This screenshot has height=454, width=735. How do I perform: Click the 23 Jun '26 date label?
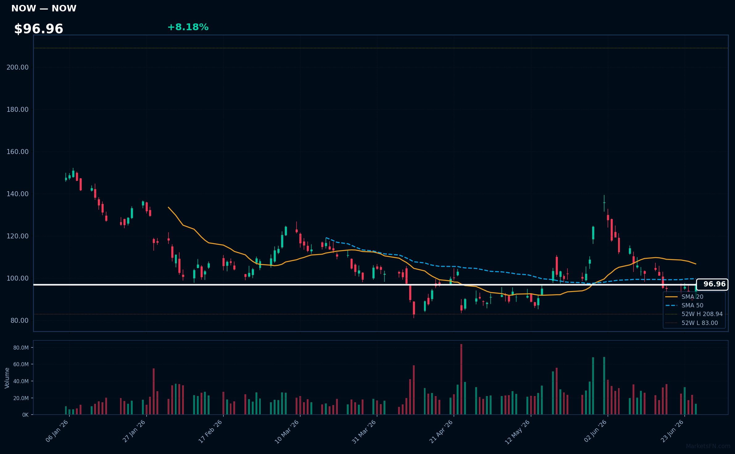[x=672, y=431]
